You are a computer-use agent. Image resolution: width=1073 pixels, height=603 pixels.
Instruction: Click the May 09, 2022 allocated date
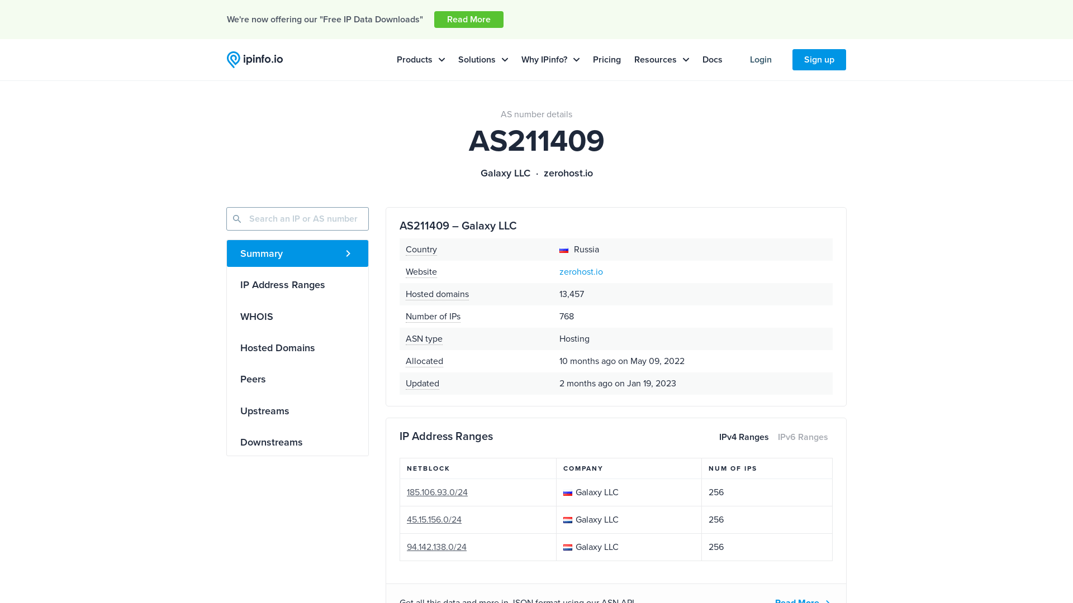[x=657, y=361]
